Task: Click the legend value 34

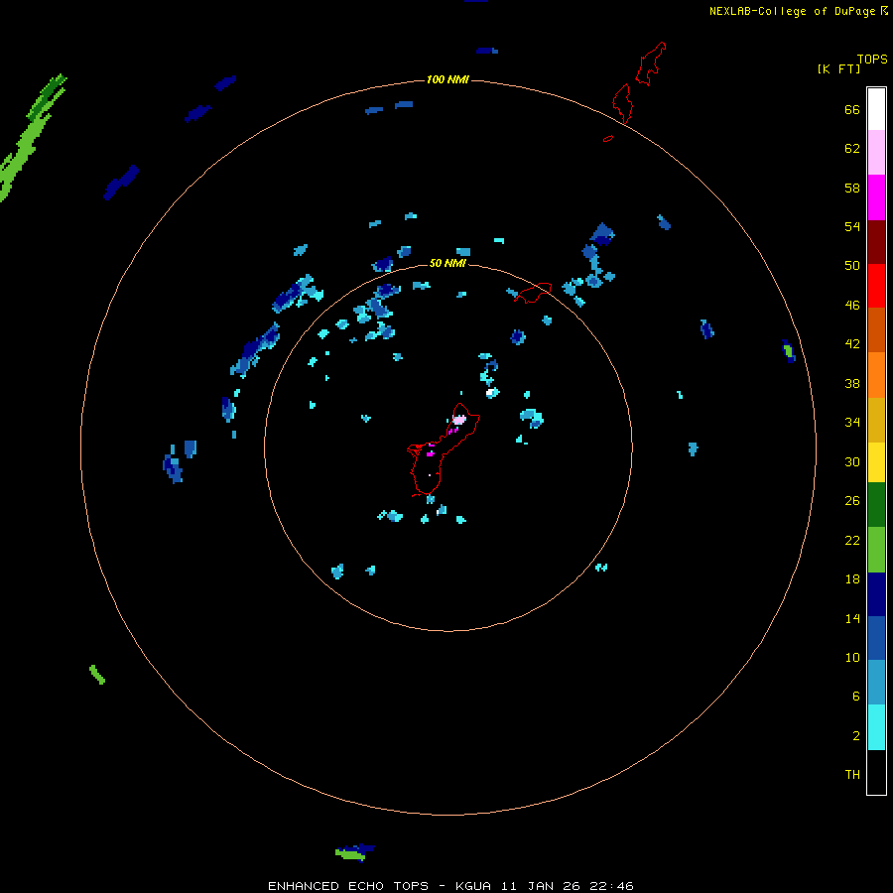Action: [x=852, y=423]
